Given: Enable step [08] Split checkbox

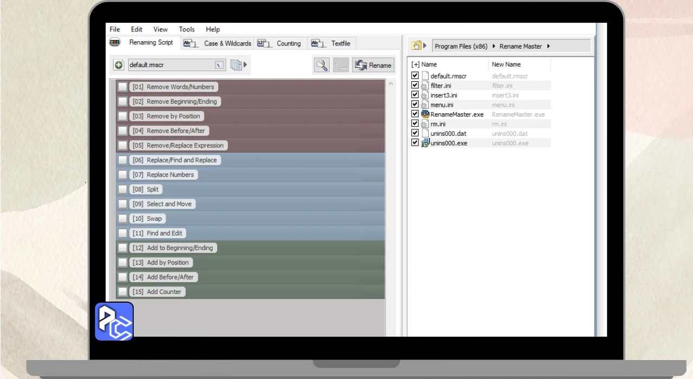Looking at the screenshot, I should click(123, 190).
